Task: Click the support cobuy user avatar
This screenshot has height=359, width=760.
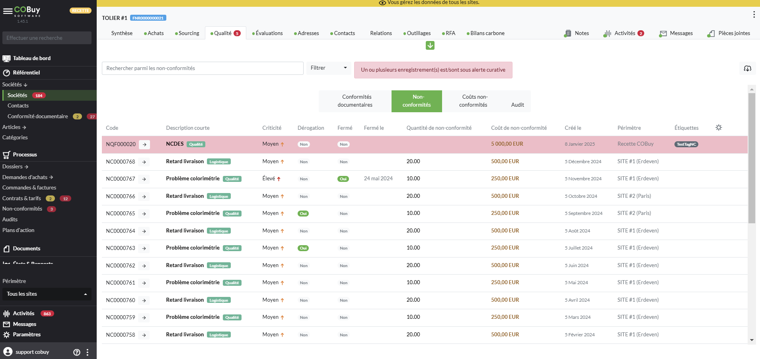Action: [8, 352]
